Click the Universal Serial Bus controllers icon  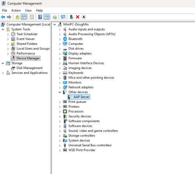pos(65,145)
